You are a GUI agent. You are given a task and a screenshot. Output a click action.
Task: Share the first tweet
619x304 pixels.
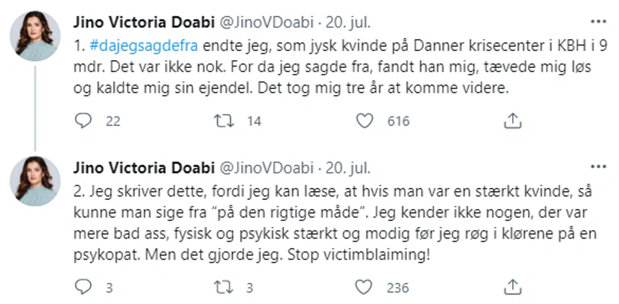512,121
